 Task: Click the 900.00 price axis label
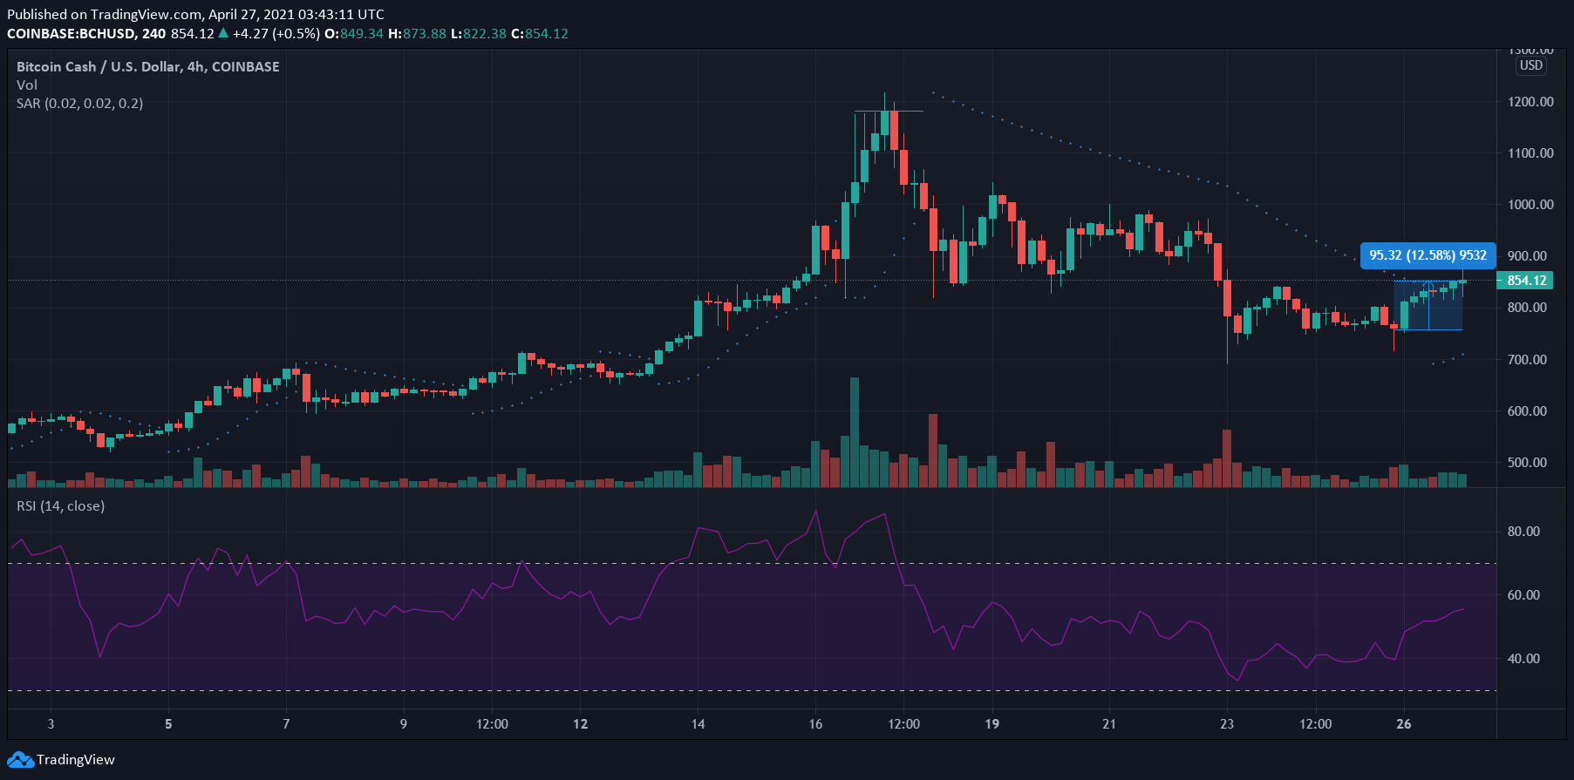pos(1527,256)
